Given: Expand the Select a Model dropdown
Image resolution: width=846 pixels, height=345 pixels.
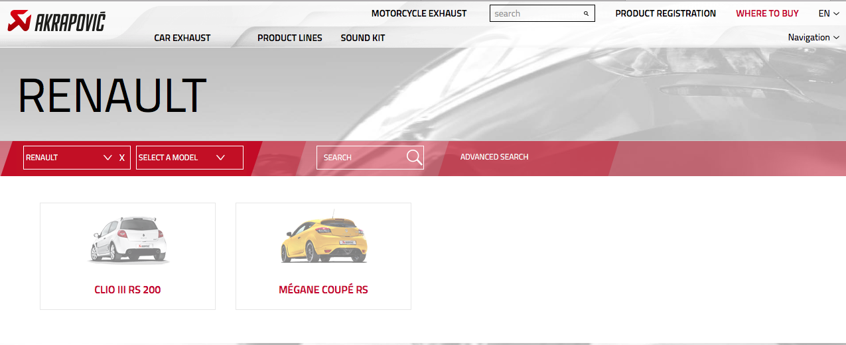Looking at the screenshot, I should point(190,158).
